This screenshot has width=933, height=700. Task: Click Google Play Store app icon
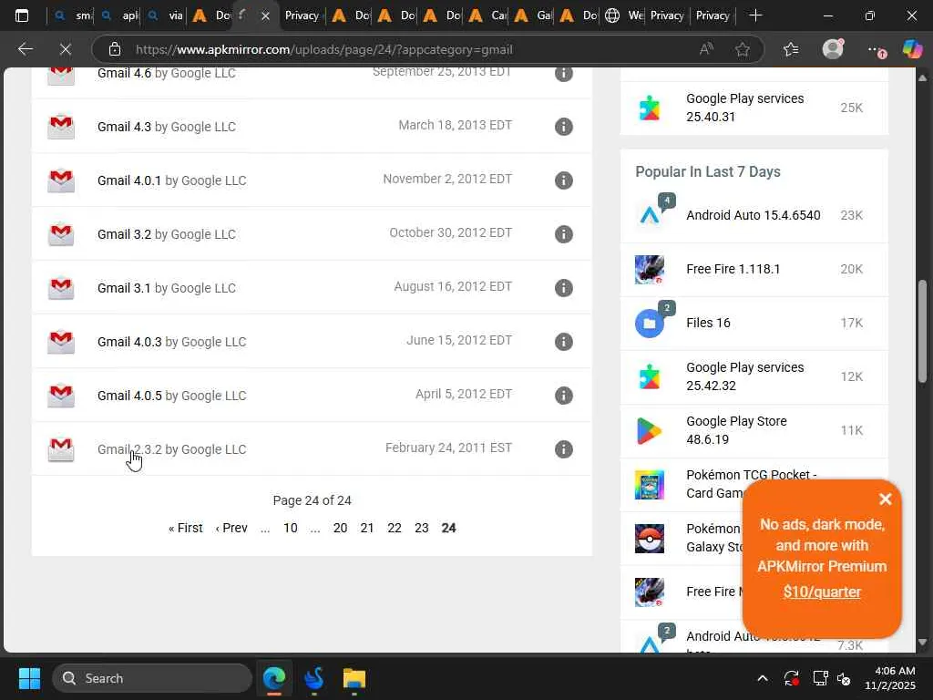coord(650,430)
